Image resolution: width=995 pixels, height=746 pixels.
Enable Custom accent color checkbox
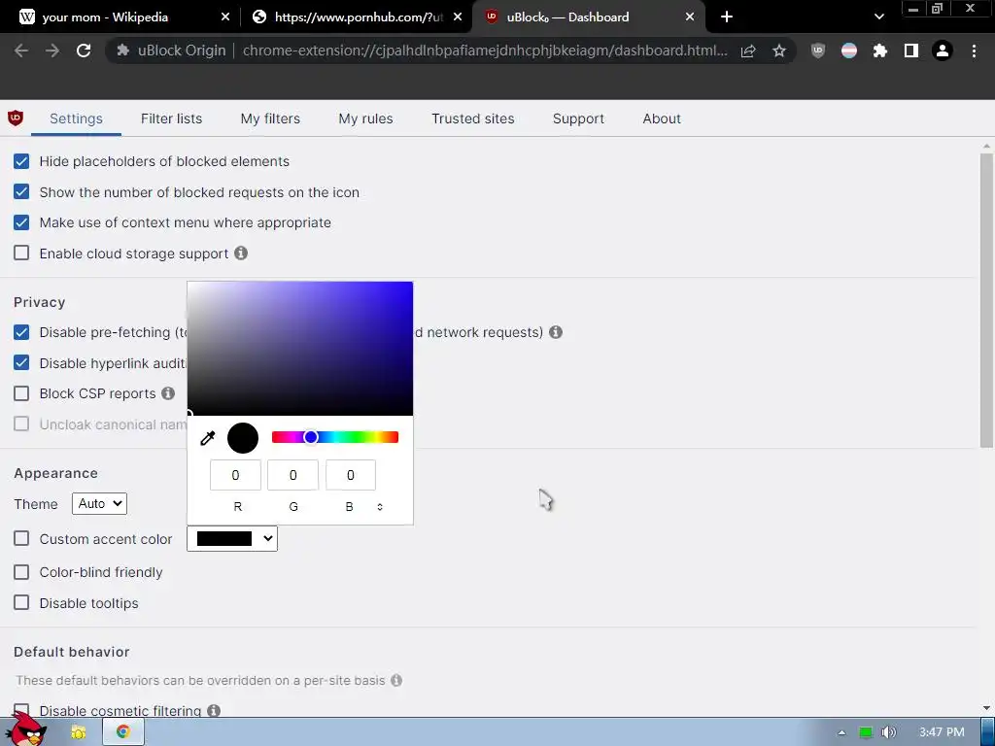(21, 538)
